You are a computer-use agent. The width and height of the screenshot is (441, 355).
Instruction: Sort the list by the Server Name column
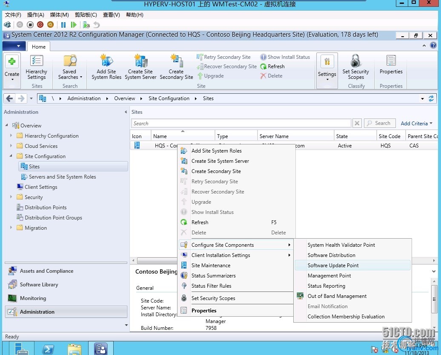pos(295,136)
